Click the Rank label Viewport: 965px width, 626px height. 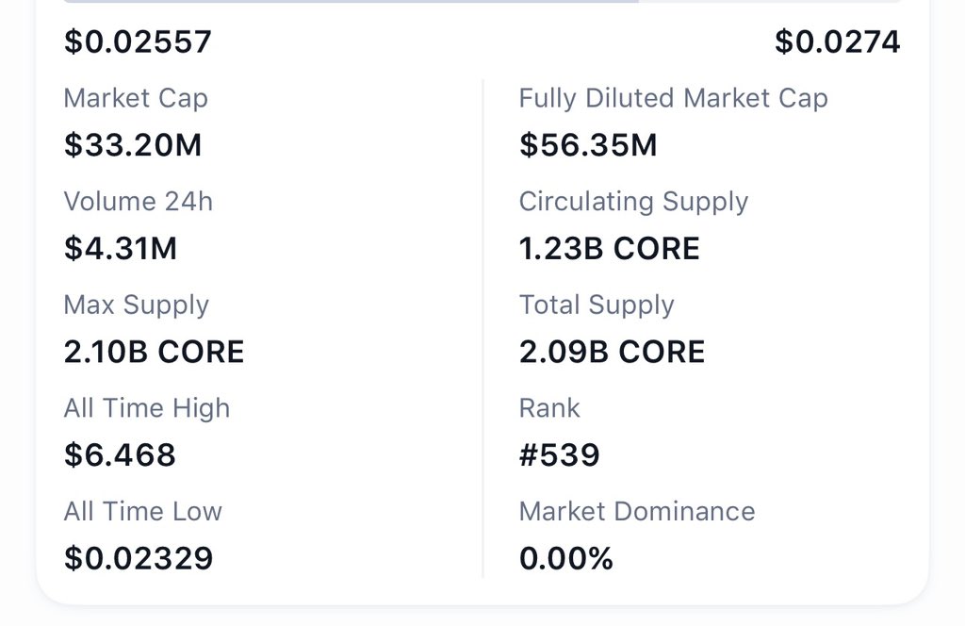(549, 408)
